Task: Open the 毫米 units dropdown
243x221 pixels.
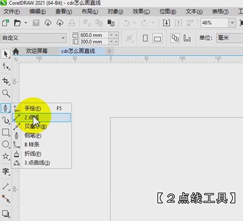Action: pos(230,38)
